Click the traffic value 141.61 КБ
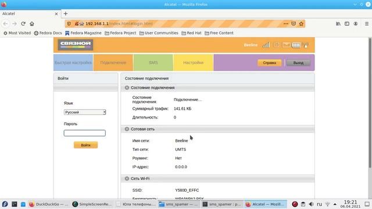Image resolution: width=372 pixels, height=209 pixels. coord(183,109)
